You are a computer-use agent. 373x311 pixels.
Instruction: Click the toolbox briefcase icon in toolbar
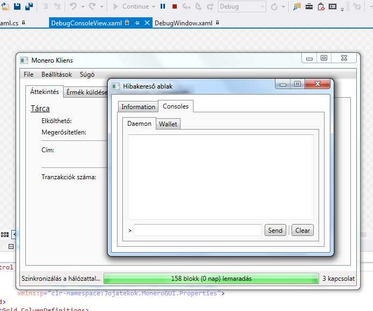[309, 6]
